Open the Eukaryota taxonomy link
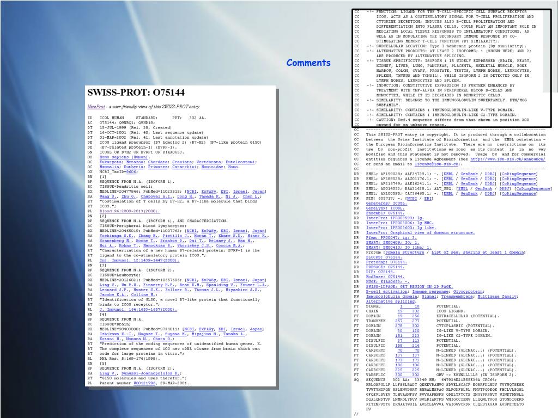The width and height of the screenshot is (558, 418). [111, 162]
